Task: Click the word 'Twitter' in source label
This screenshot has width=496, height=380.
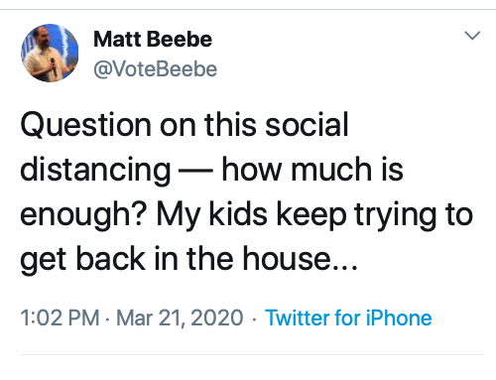Action: pos(297,317)
